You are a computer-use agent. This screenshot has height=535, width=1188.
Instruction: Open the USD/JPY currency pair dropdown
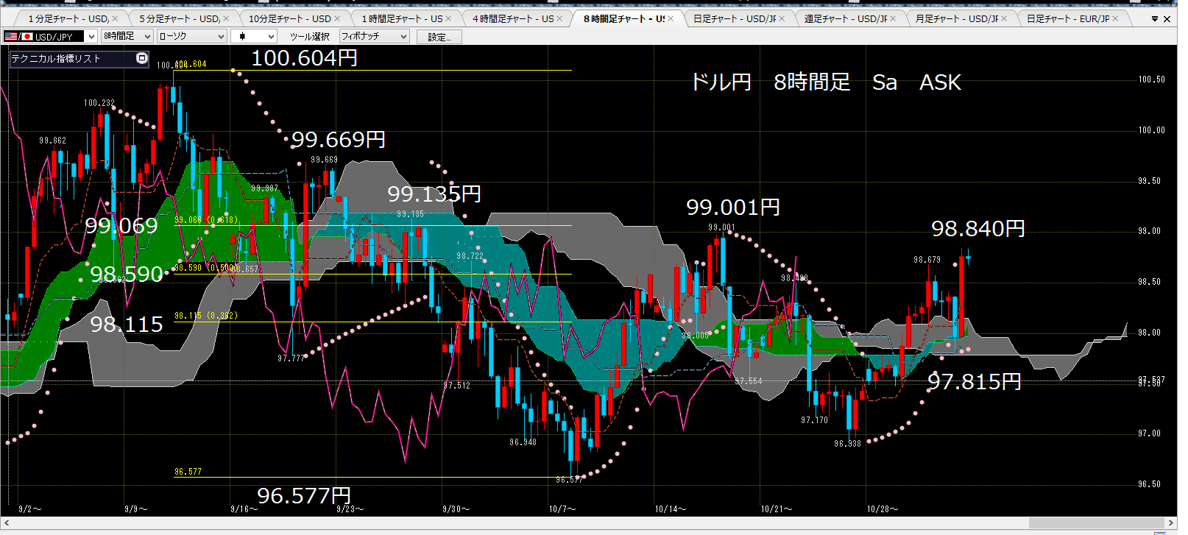91,36
